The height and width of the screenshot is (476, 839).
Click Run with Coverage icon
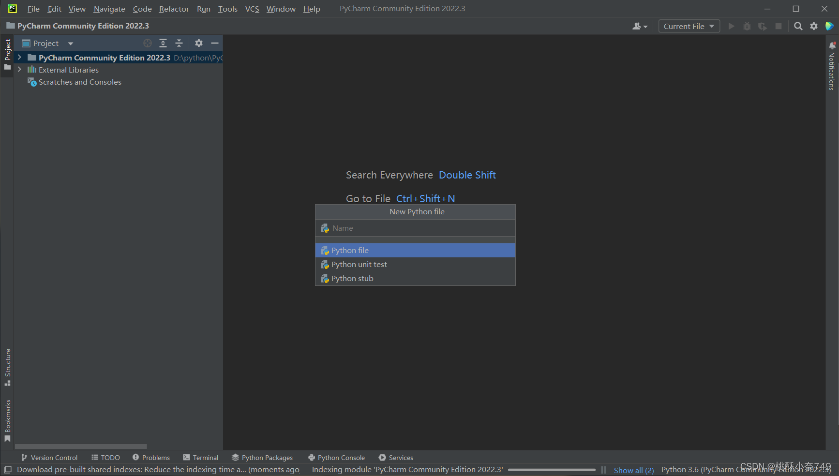(763, 26)
